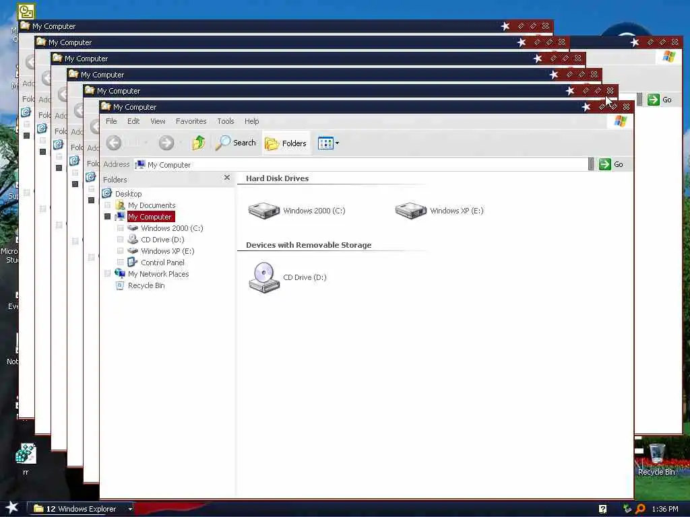Close the Folders pane with X

tap(227, 177)
